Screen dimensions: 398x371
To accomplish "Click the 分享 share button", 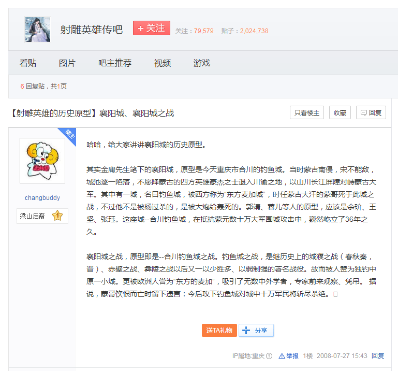I will tap(256, 330).
